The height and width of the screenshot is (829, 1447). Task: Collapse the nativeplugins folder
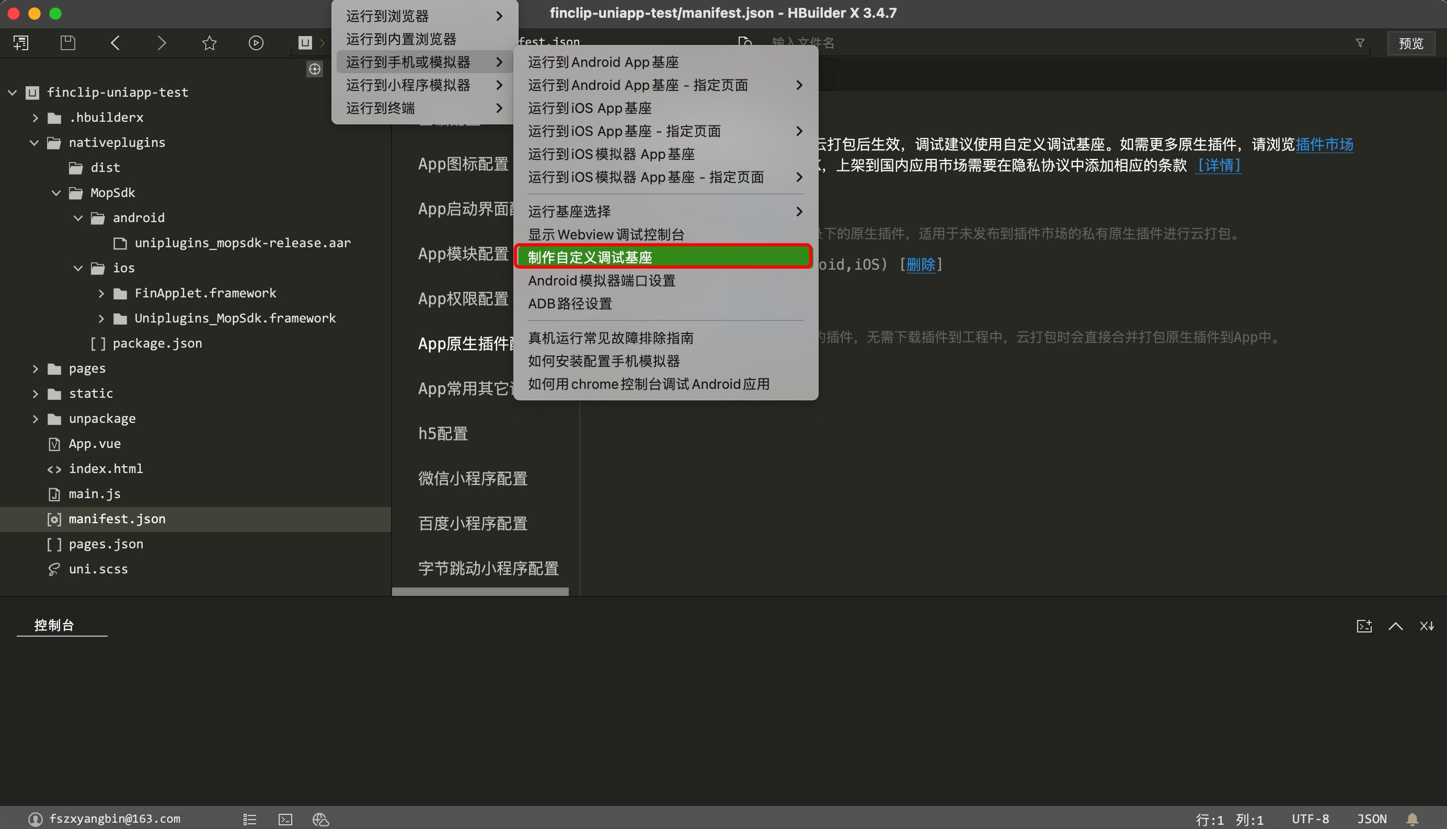pyautogui.click(x=34, y=142)
